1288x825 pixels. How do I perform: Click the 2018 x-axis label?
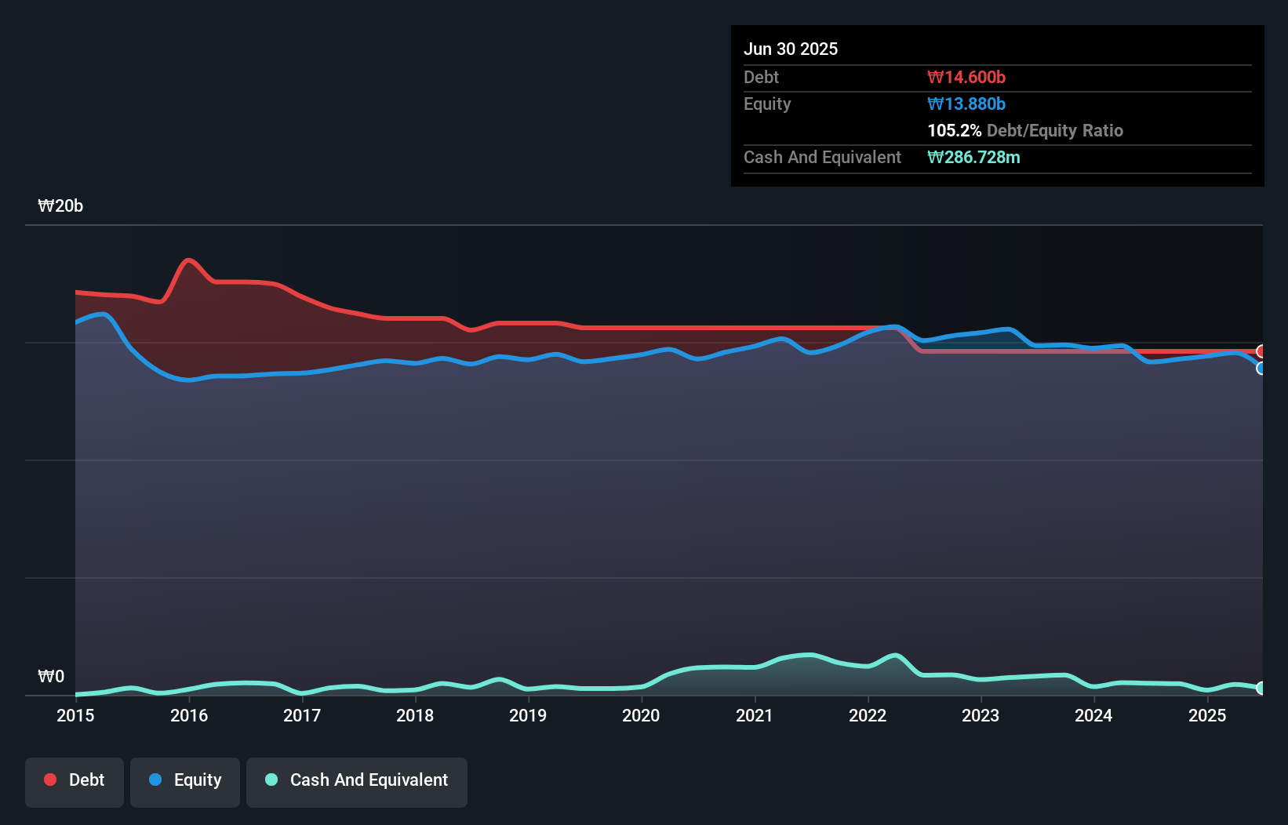[x=415, y=715]
